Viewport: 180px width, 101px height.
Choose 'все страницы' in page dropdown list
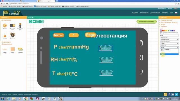[169, 49]
